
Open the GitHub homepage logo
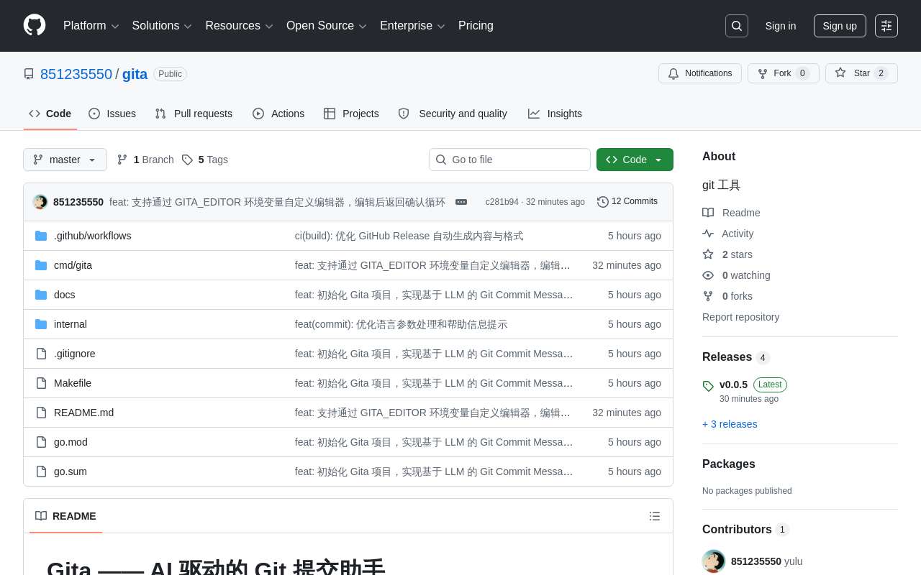pyautogui.click(x=35, y=25)
